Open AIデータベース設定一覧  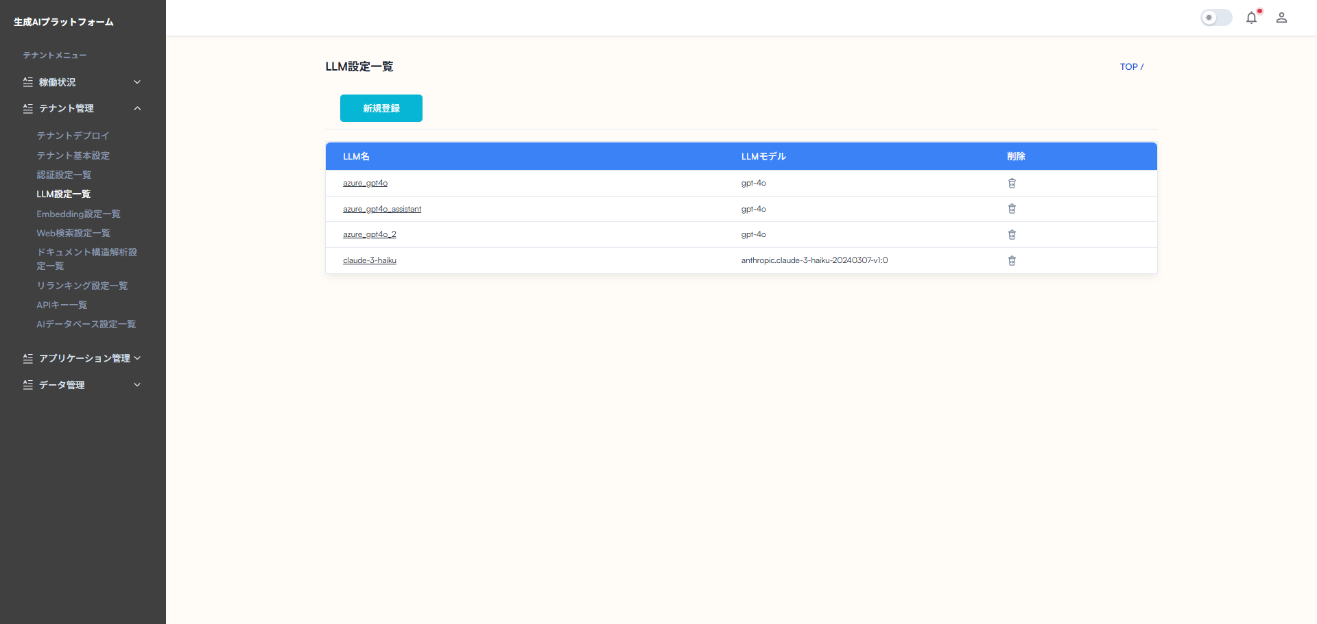click(86, 324)
